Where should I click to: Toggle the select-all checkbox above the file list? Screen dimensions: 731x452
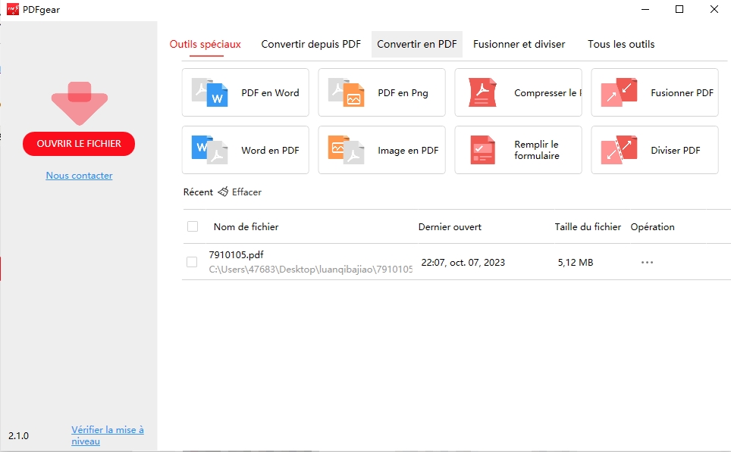tap(193, 226)
